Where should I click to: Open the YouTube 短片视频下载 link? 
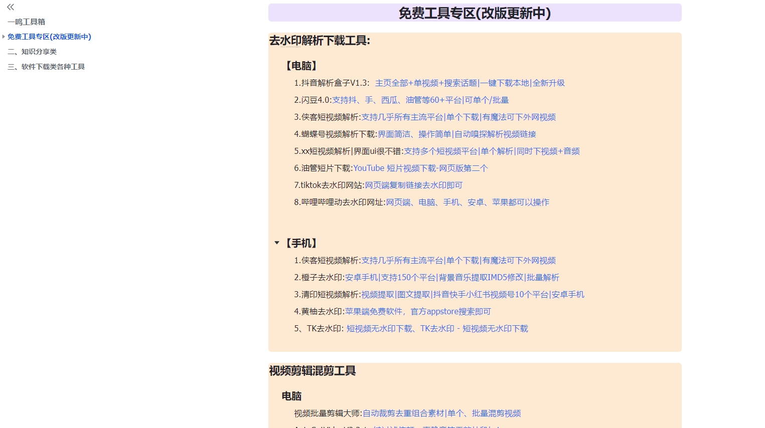coord(420,168)
